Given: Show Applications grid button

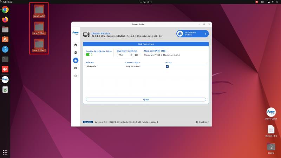Looking at the screenshot, I should (x=5, y=152).
